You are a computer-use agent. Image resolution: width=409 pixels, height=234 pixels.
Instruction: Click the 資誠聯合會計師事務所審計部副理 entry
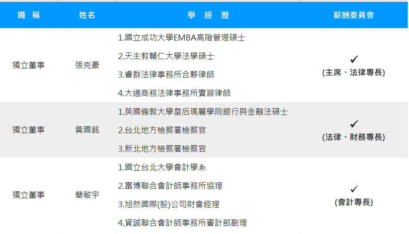click(182, 223)
